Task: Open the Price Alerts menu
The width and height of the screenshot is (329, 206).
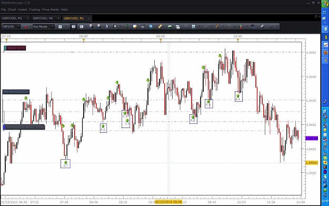Action: click(x=51, y=9)
